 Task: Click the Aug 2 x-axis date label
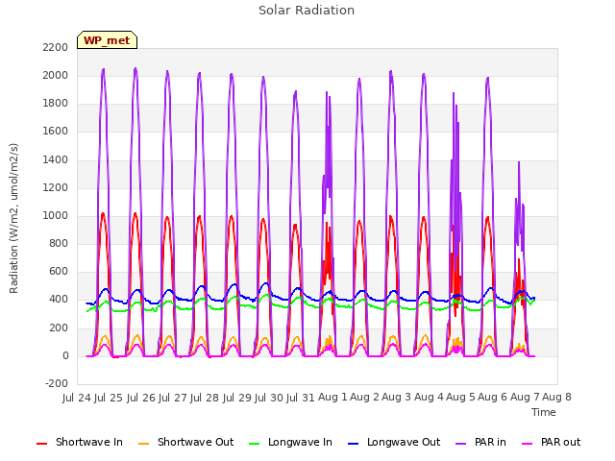click(364, 398)
